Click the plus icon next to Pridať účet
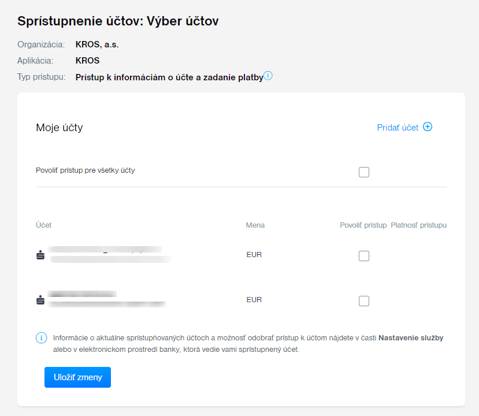Viewport: 479px width, 416px height. tap(428, 127)
